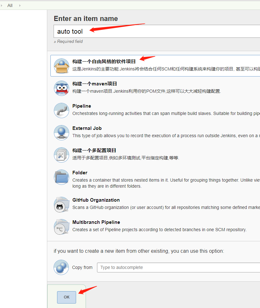Click the description 'Scans a GitHub organization'

[166, 207]
